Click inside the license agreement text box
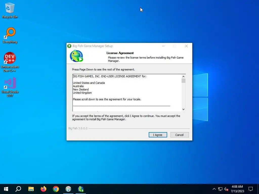 tap(127, 93)
